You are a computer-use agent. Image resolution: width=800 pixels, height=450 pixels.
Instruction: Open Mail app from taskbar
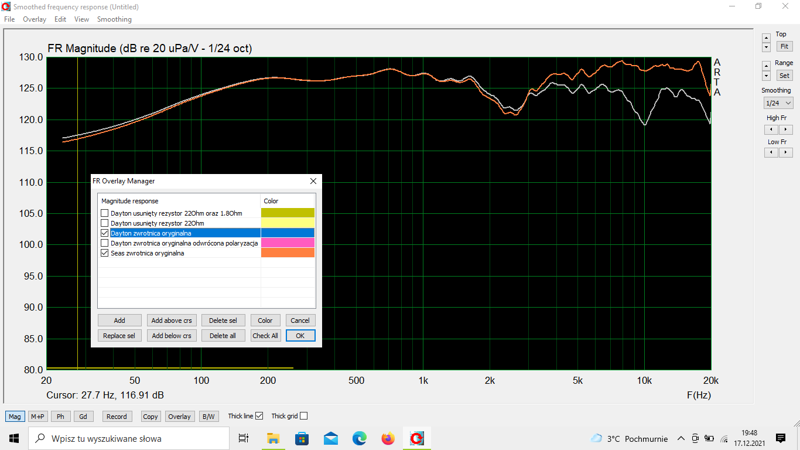pyautogui.click(x=330, y=438)
